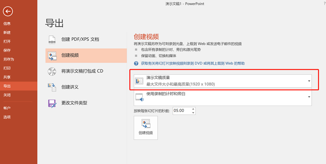Click the Create Video icon in the export list
The width and height of the screenshot is (326, 164).
pos(52,55)
